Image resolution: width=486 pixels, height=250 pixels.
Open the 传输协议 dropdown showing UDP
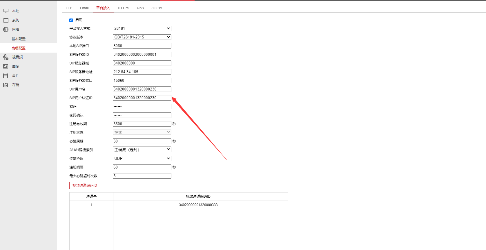[142, 158]
